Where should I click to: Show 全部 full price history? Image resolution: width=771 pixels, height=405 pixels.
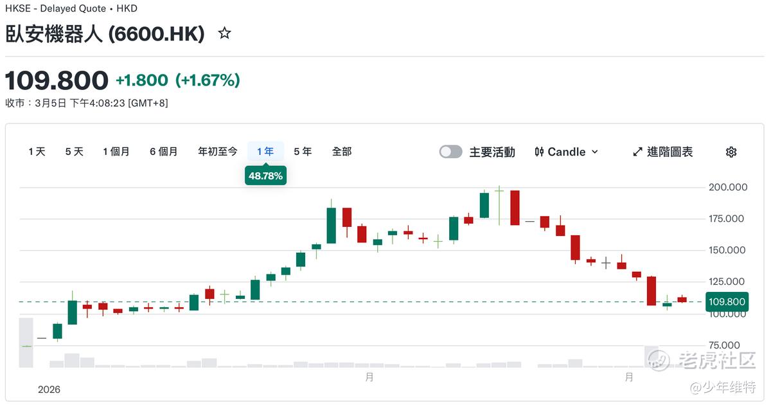[x=342, y=152]
